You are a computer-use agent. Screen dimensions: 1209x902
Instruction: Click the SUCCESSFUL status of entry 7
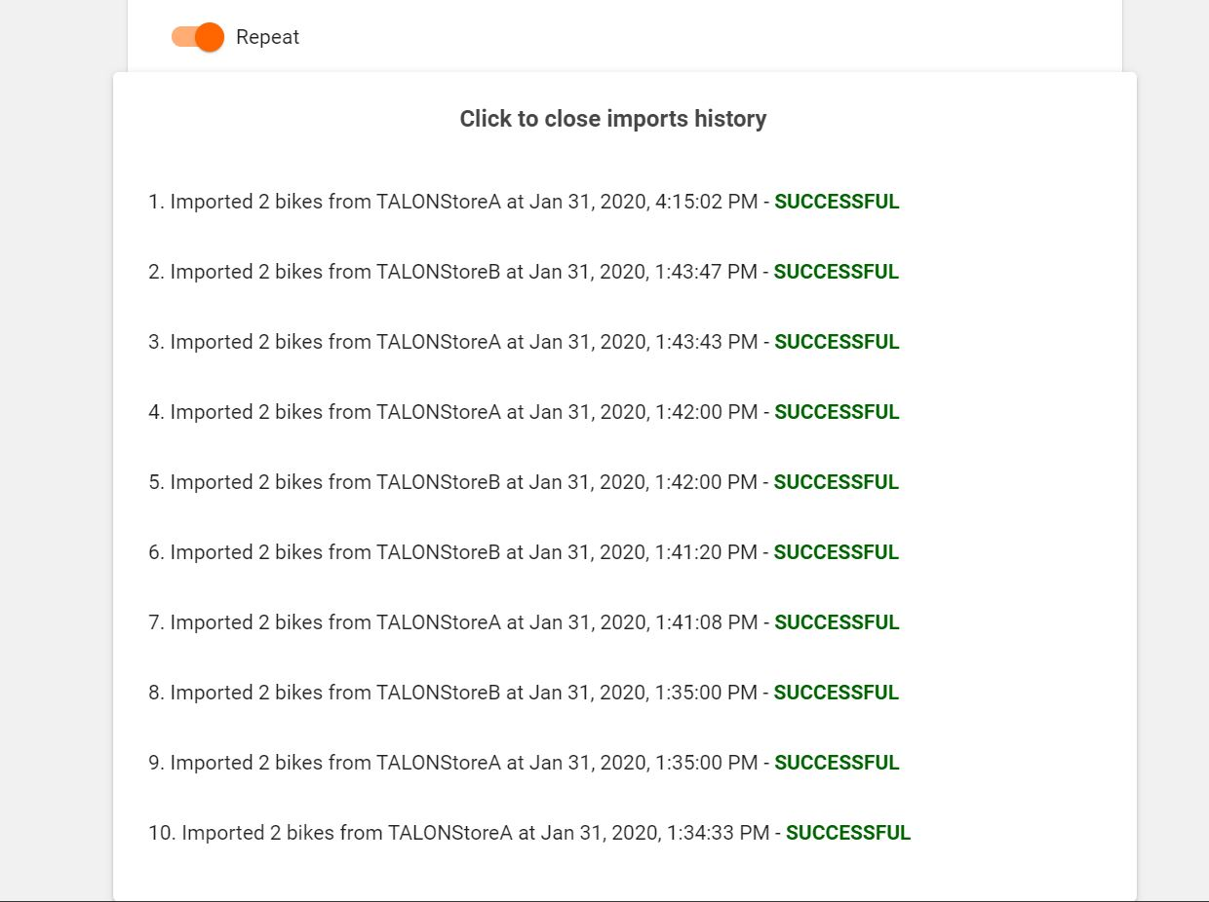coord(837,622)
